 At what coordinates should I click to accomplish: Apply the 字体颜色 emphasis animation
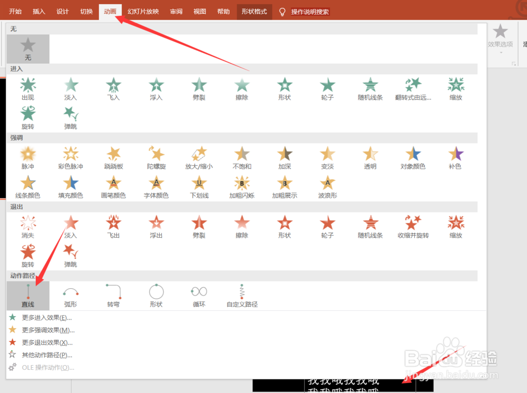click(157, 186)
